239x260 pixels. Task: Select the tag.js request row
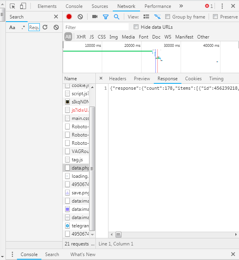point(76,160)
